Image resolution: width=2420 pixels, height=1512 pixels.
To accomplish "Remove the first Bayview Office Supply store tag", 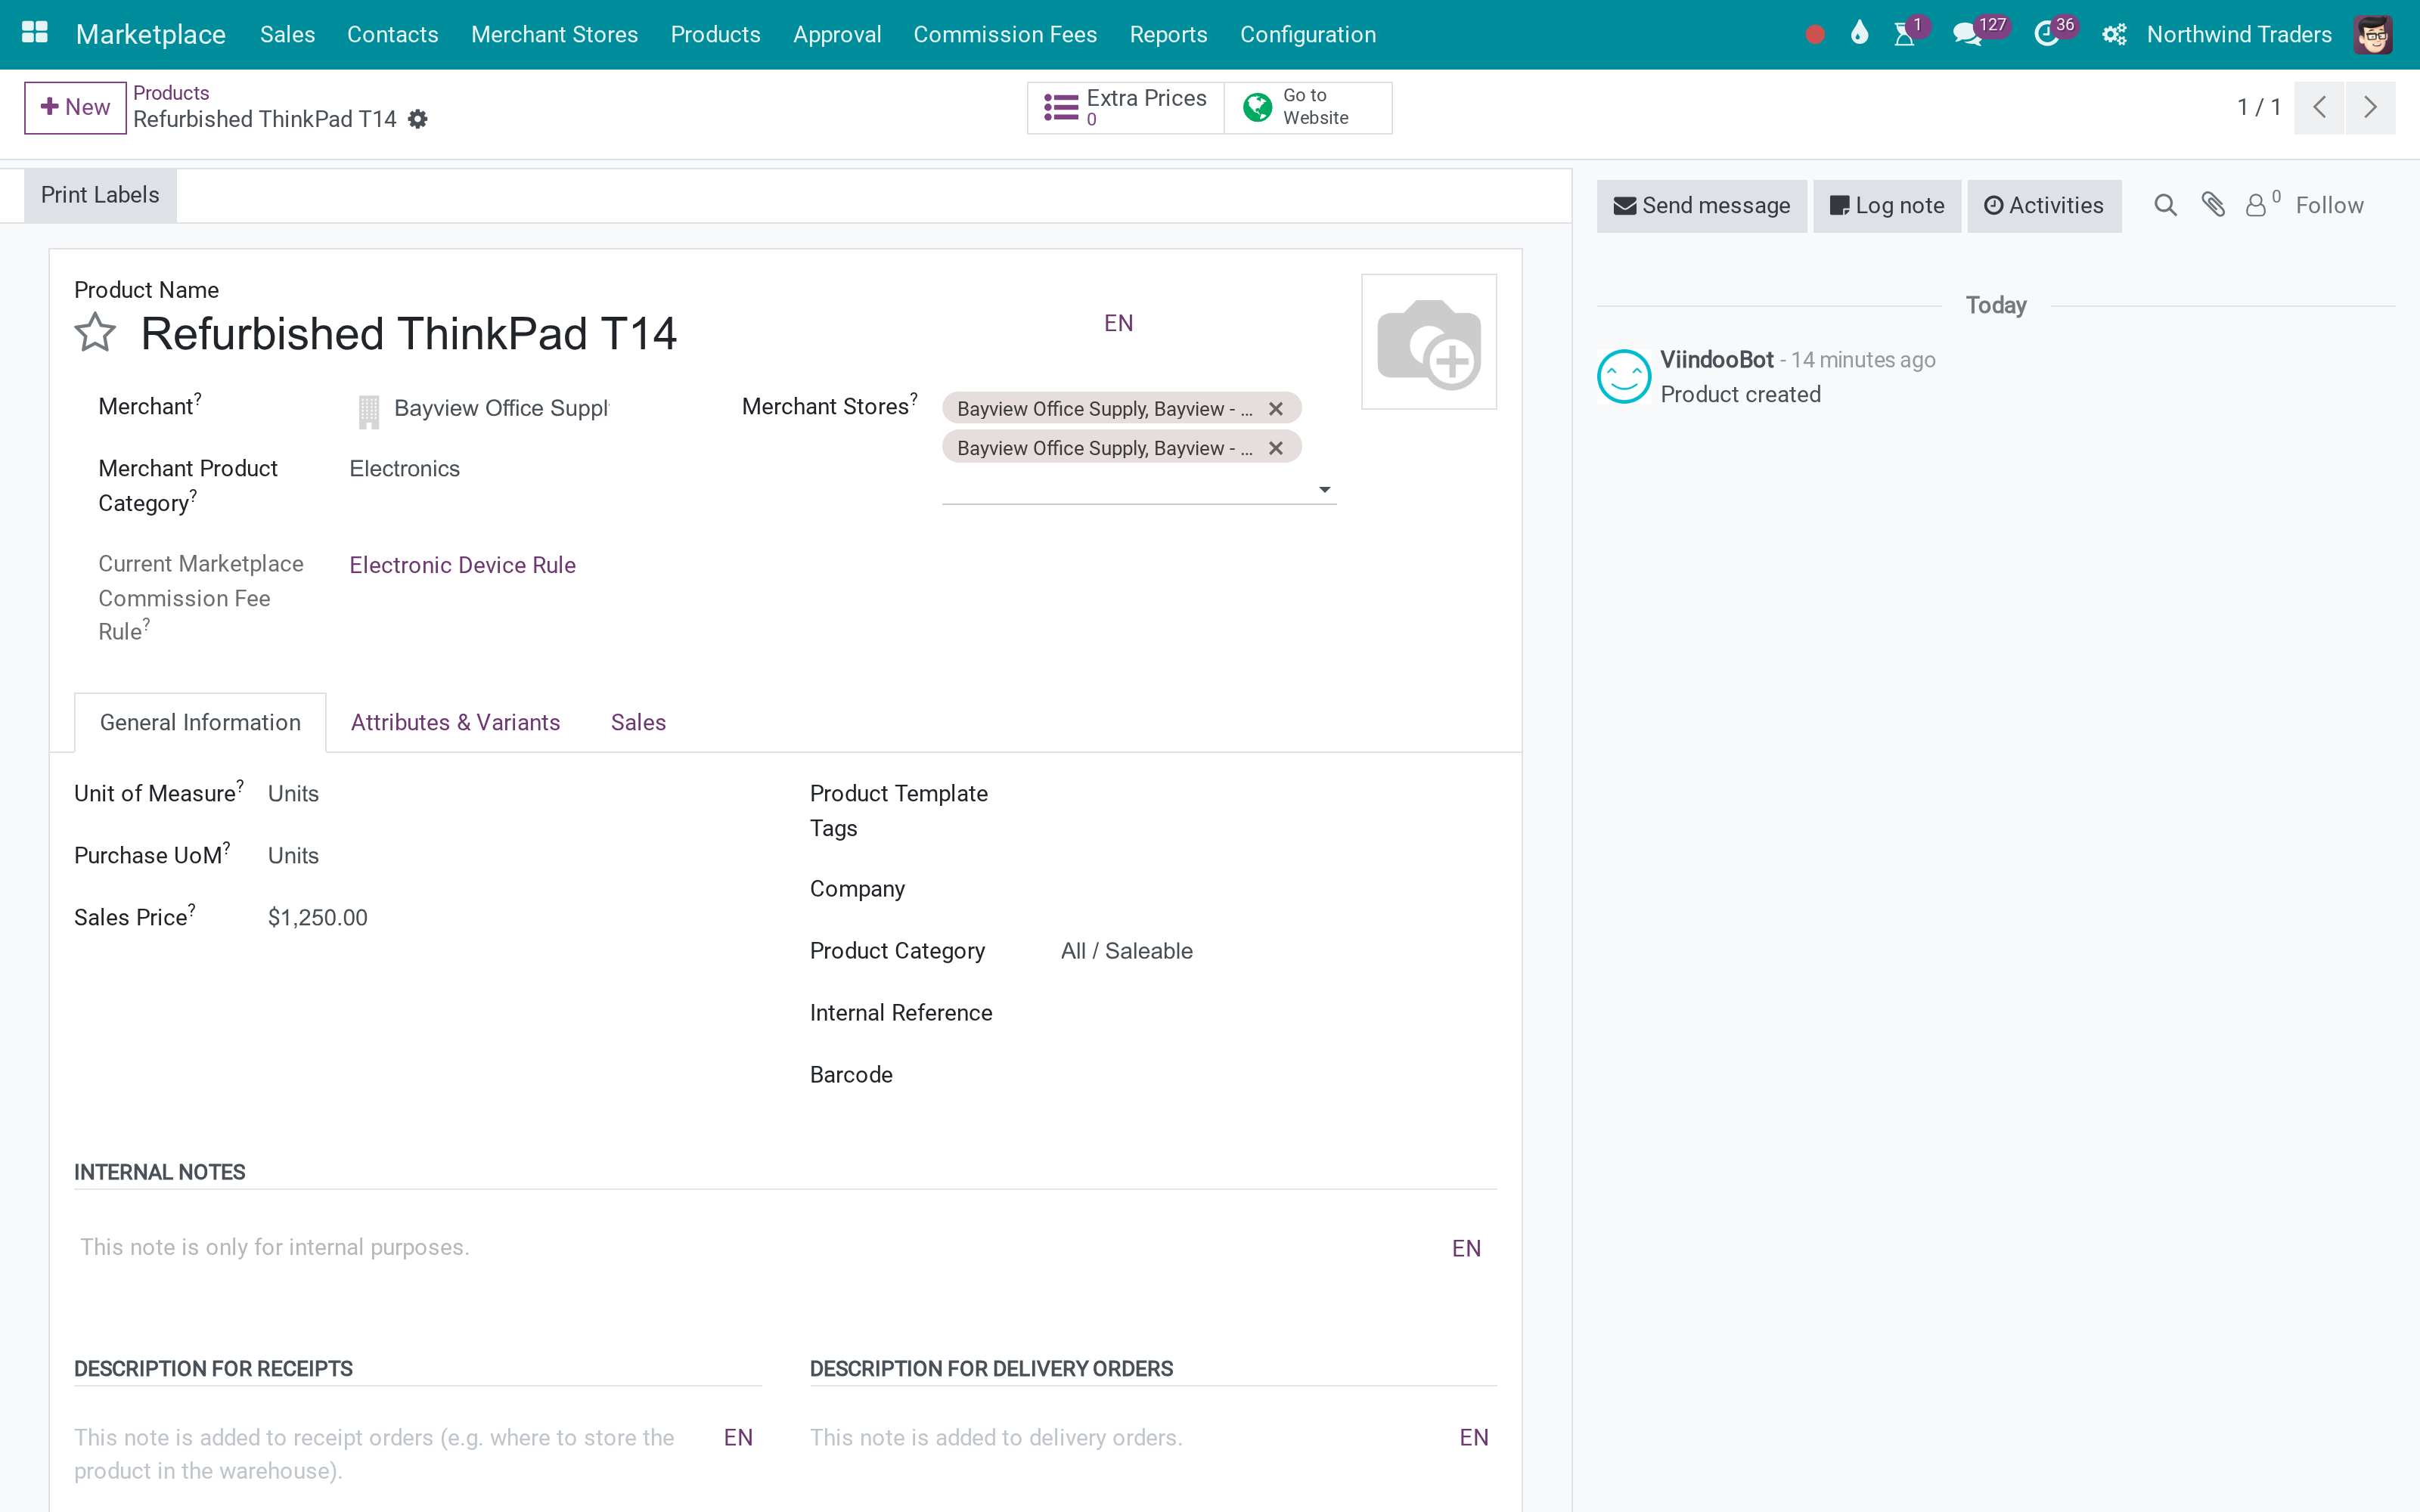I will 1275,409.
